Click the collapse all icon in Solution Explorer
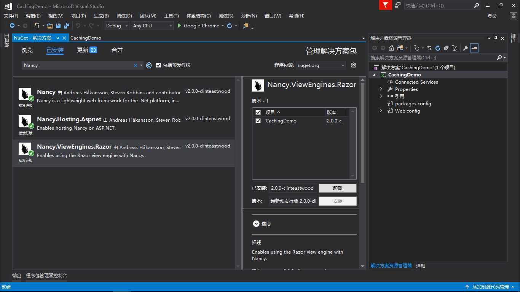The width and height of the screenshot is (520, 292). 446,48
